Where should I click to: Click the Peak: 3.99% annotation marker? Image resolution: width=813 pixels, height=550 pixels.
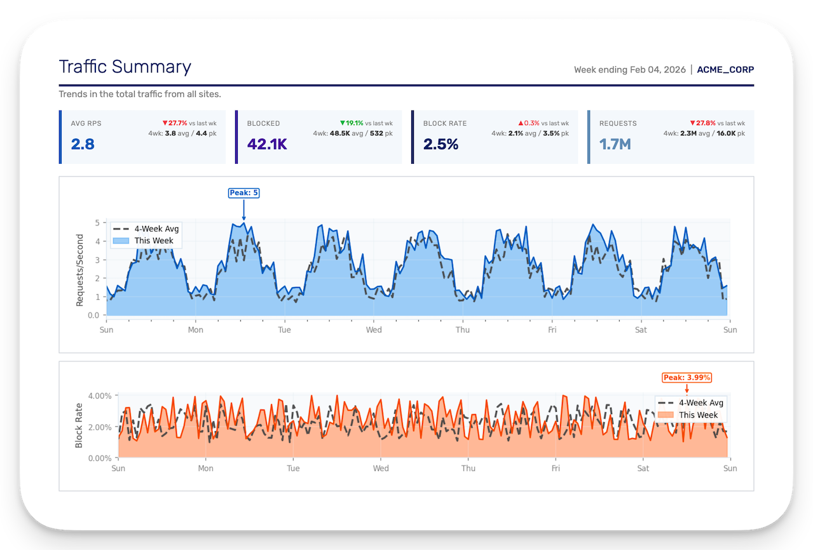[687, 377]
